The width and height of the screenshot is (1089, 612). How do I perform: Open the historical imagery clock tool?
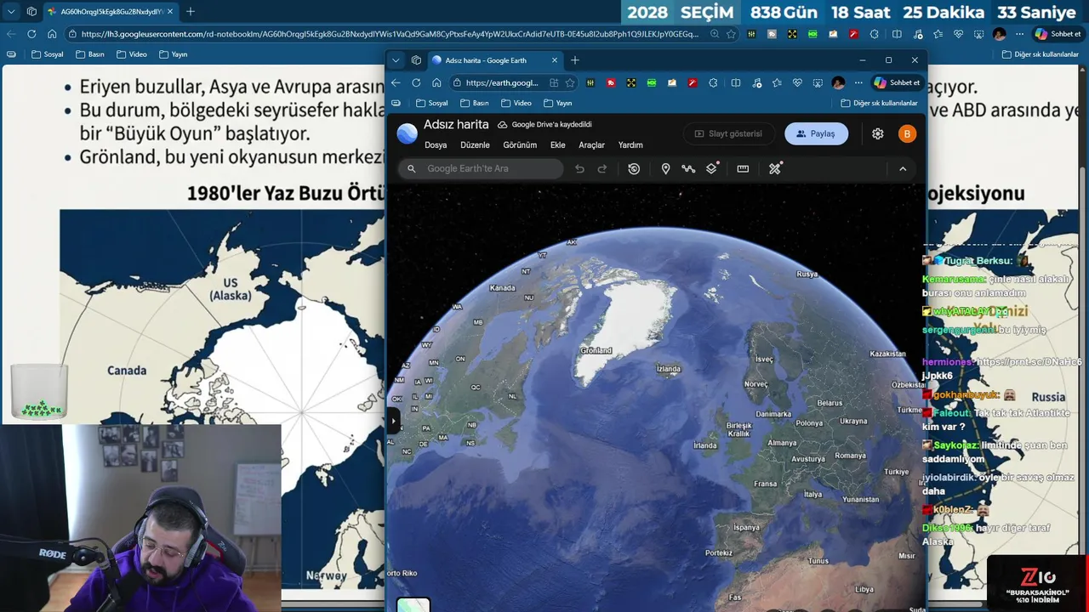pyautogui.click(x=634, y=168)
